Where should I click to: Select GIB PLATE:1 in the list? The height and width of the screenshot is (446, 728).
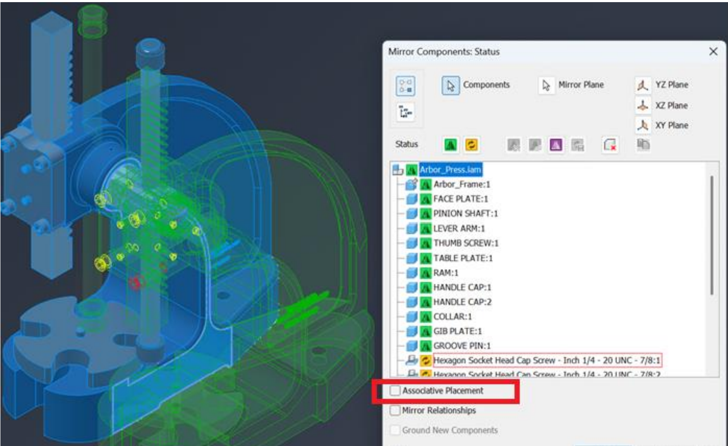[x=457, y=331]
